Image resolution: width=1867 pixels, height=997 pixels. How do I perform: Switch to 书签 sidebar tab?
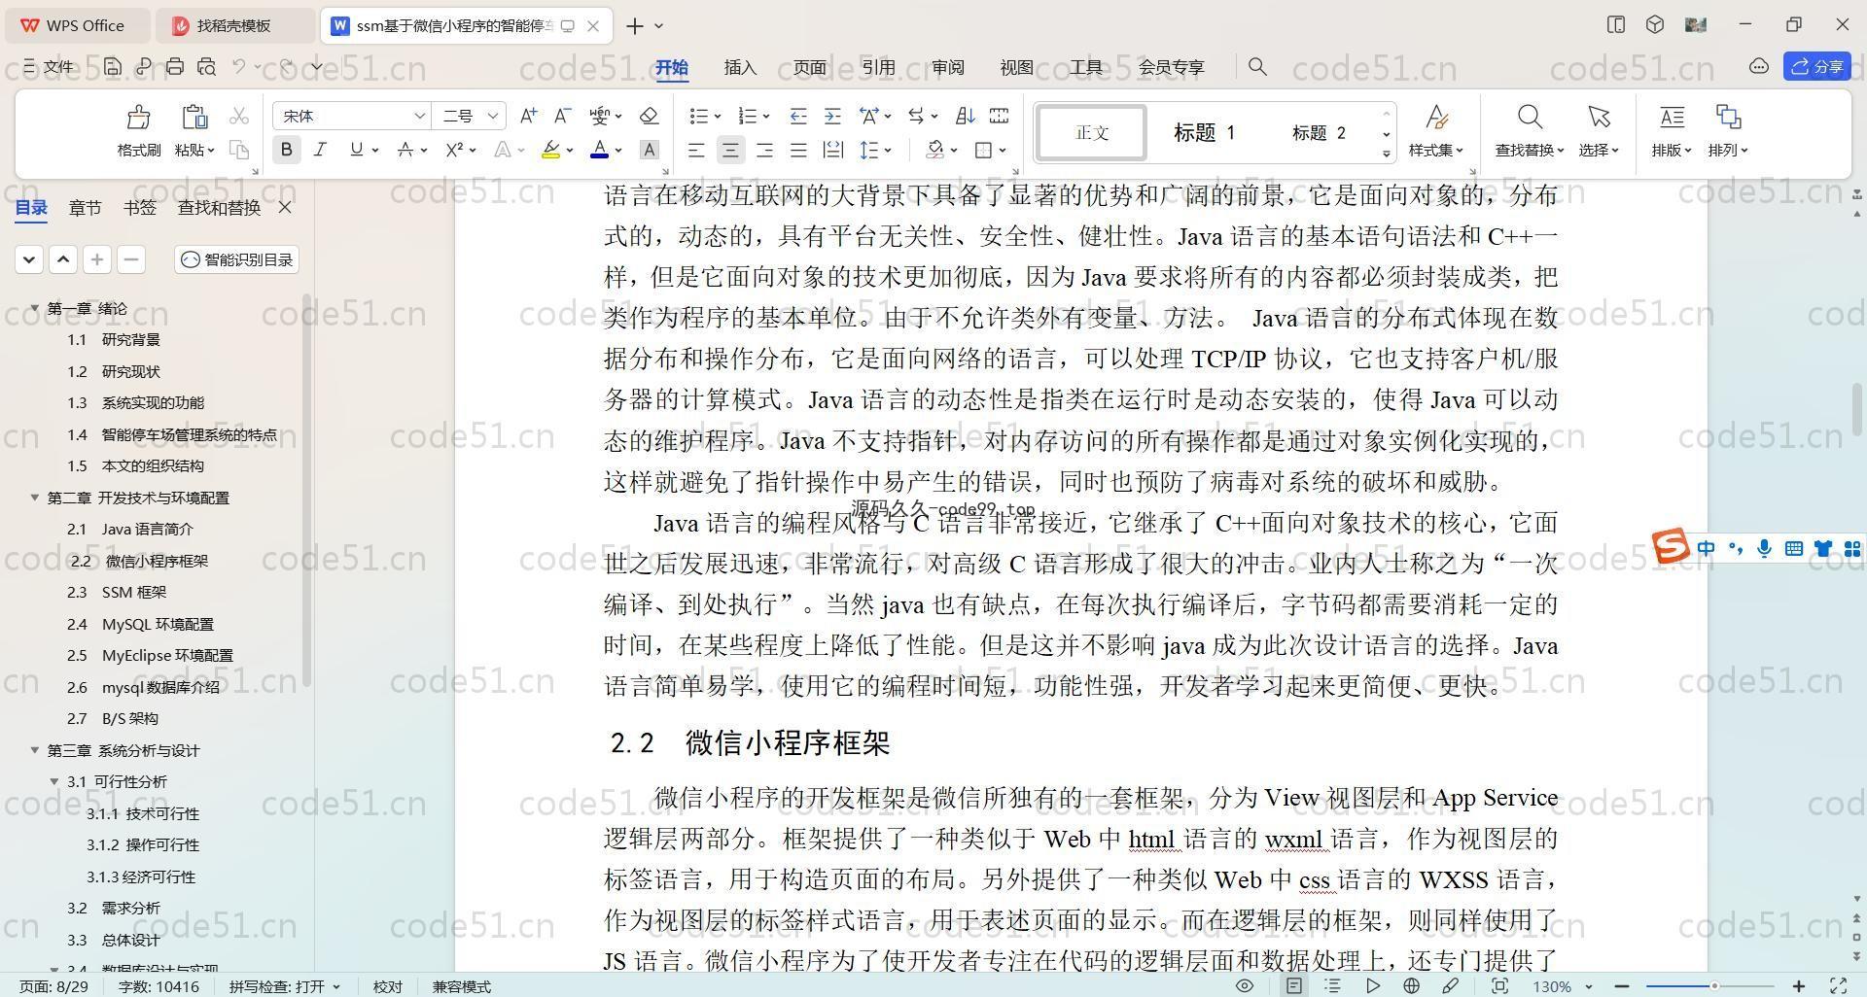click(140, 207)
